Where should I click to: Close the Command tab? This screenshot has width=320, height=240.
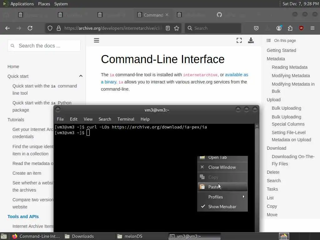pos(167,15)
